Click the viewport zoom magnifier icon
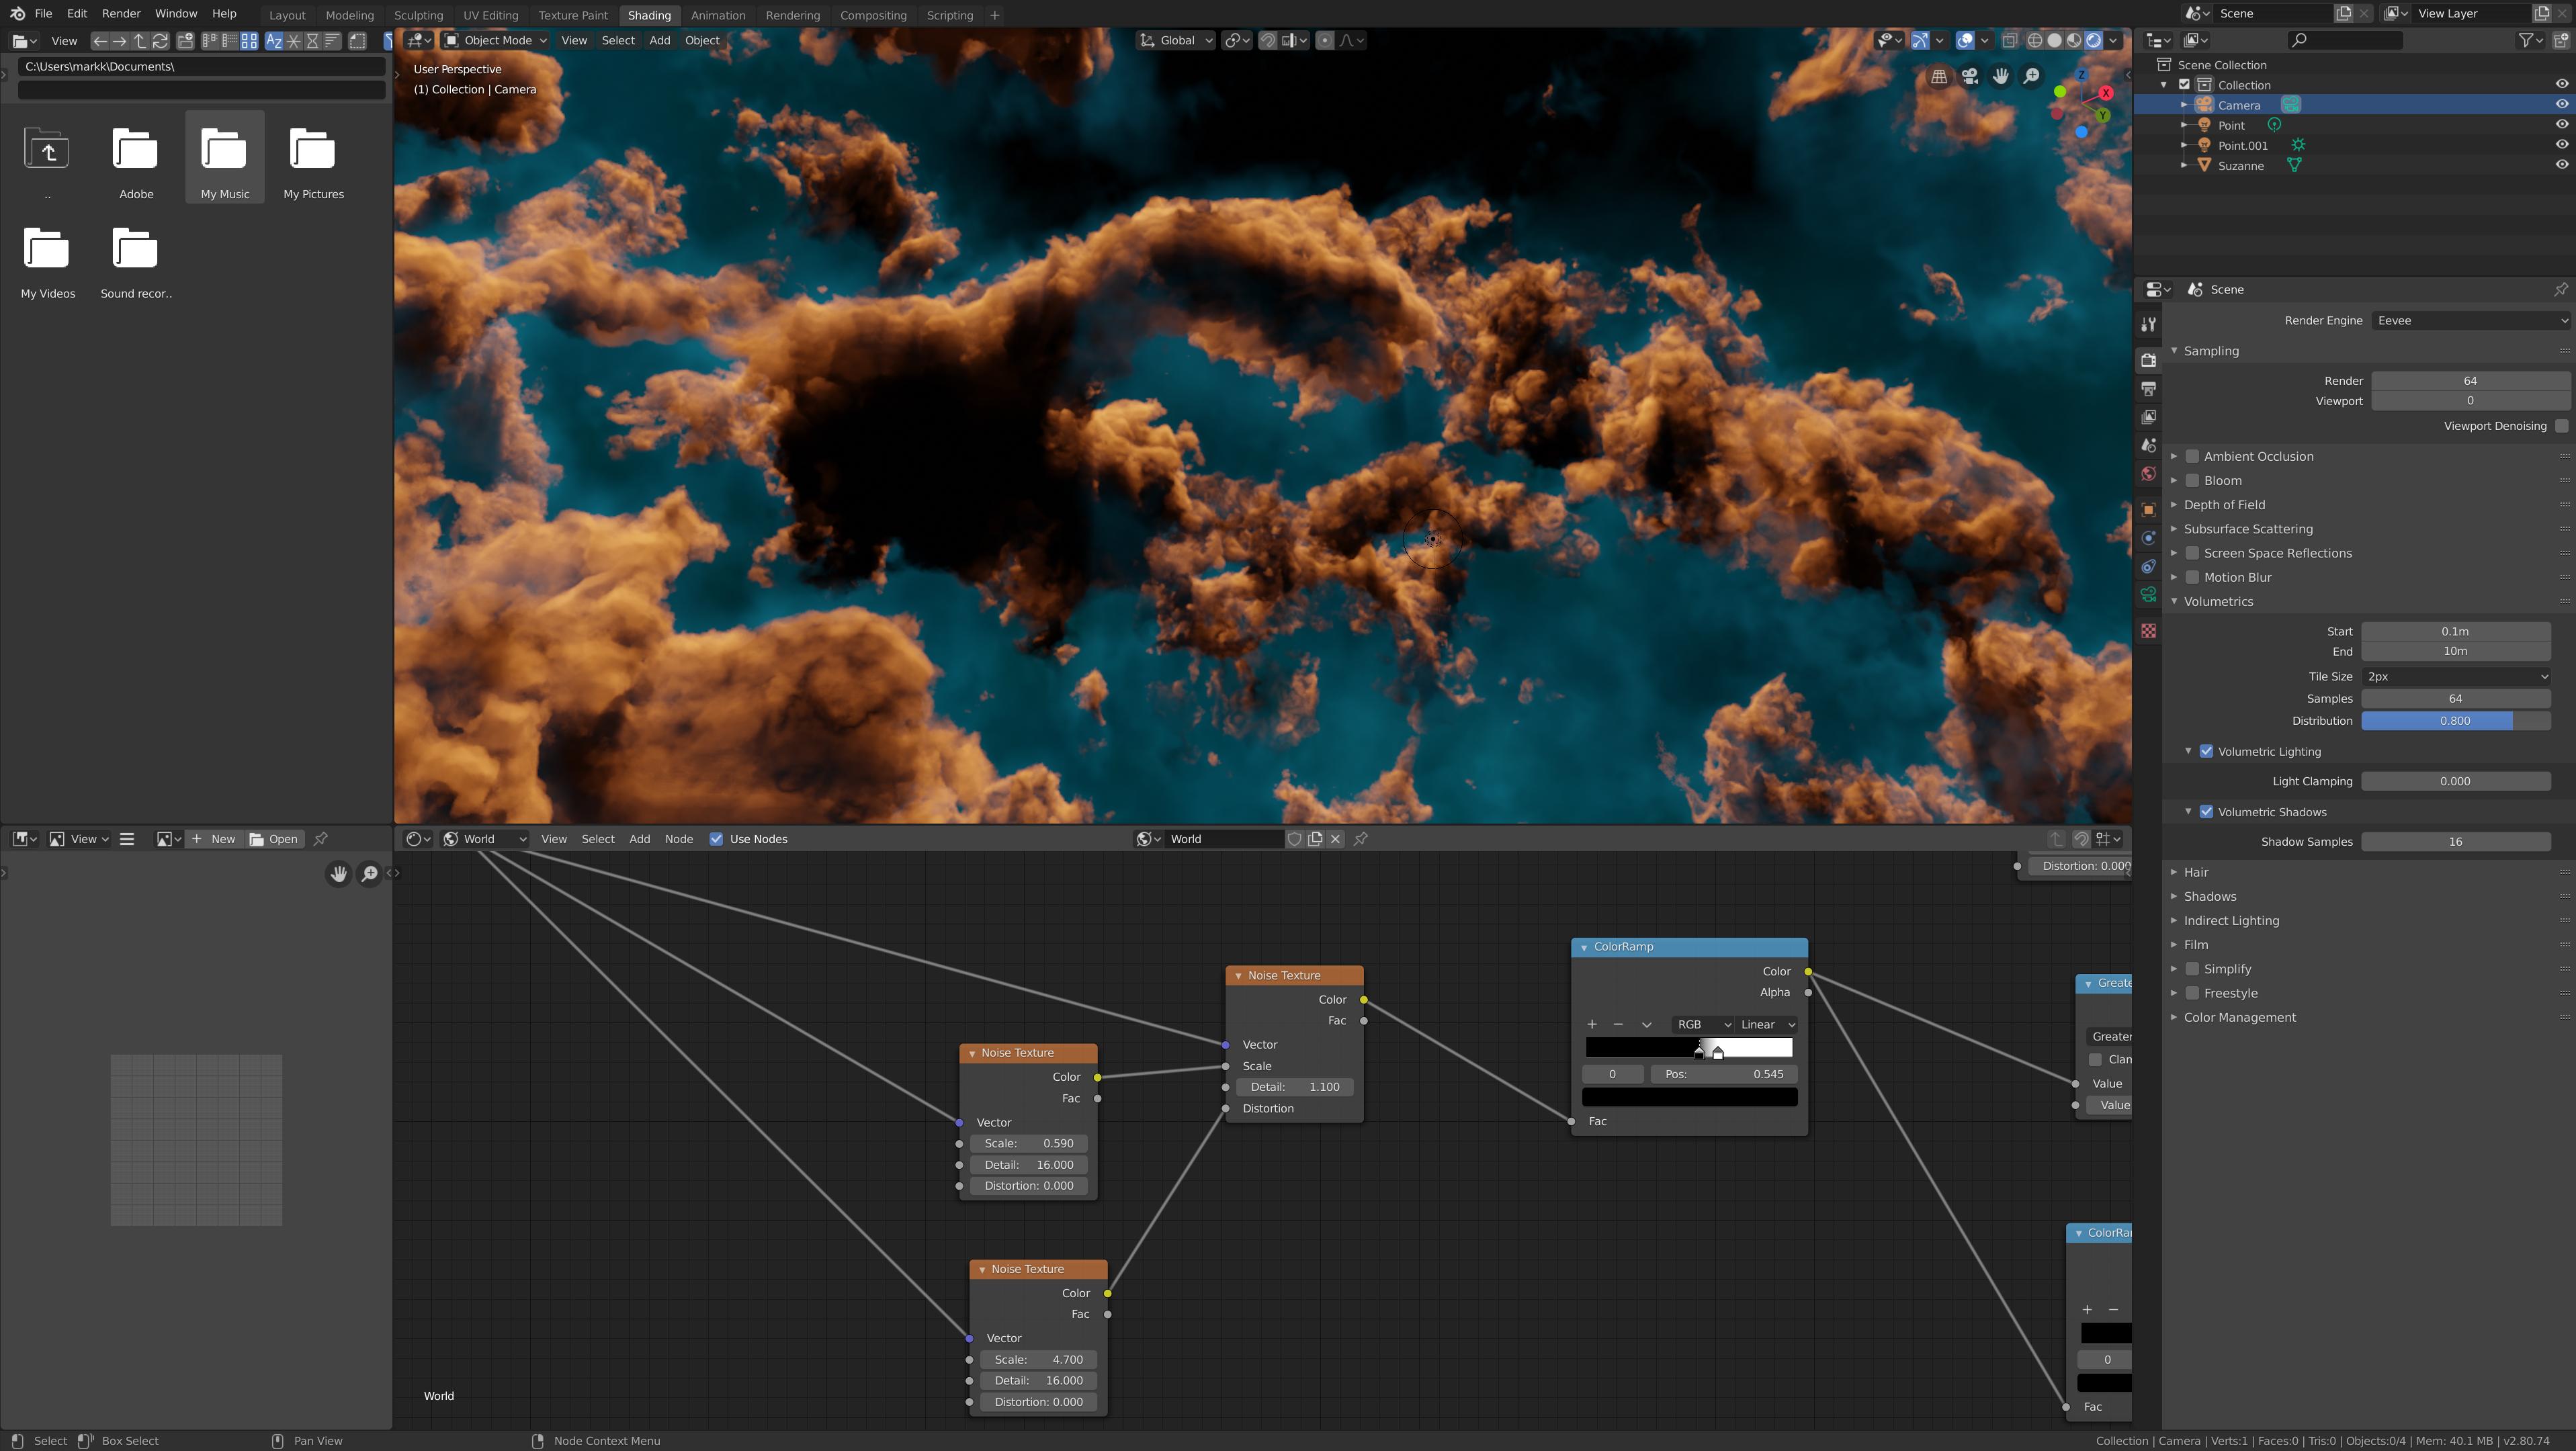This screenshot has width=2576, height=1451. (x=2031, y=76)
